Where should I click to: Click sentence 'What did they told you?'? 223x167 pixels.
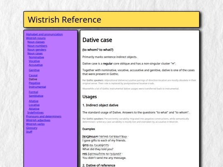coord(98,149)
